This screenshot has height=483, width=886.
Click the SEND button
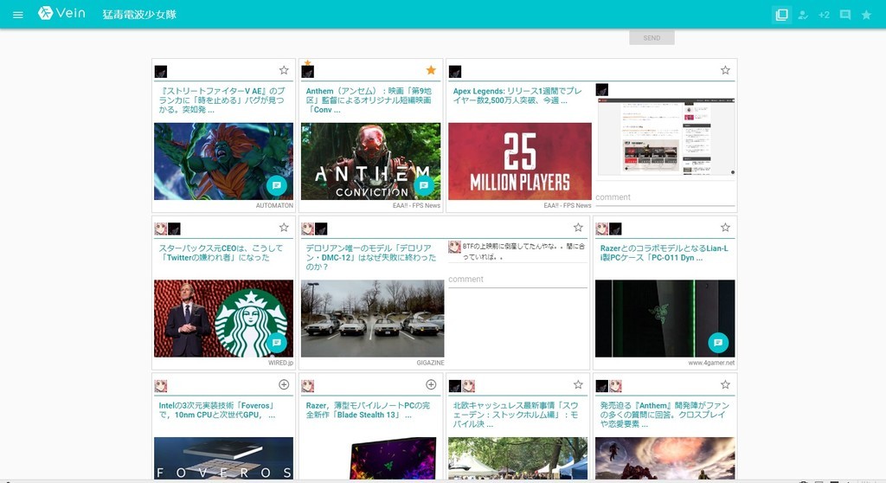(652, 38)
